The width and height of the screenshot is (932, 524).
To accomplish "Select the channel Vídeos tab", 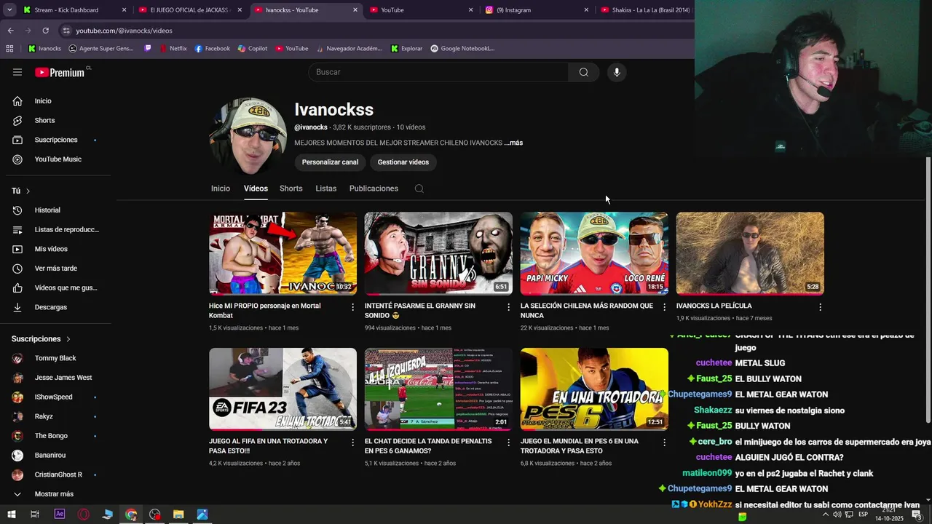I will pyautogui.click(x=256, y=188).
